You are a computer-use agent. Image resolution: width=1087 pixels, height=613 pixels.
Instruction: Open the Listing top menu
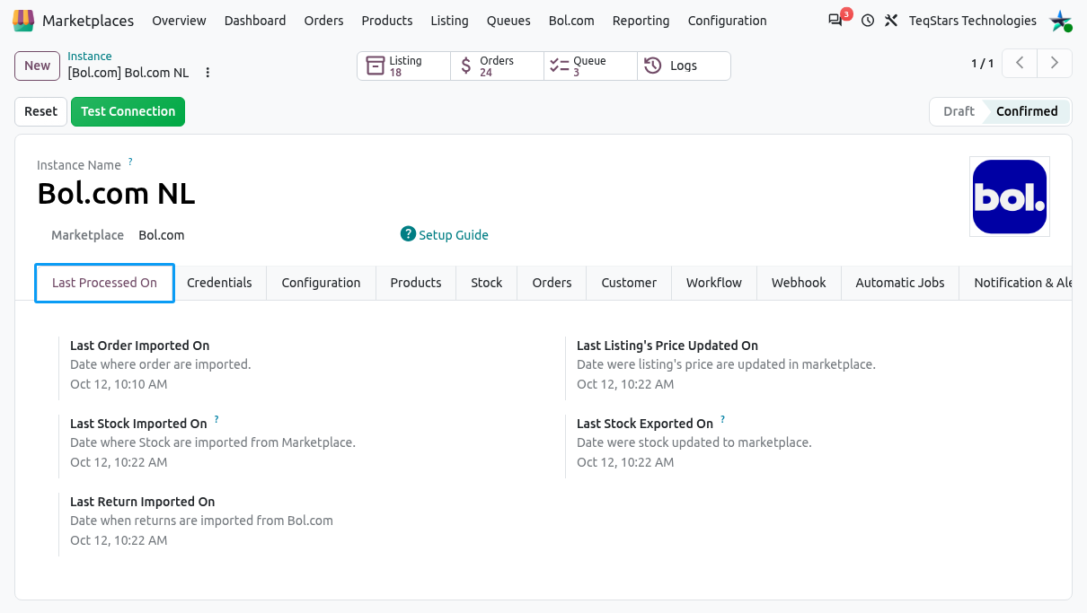449,21
